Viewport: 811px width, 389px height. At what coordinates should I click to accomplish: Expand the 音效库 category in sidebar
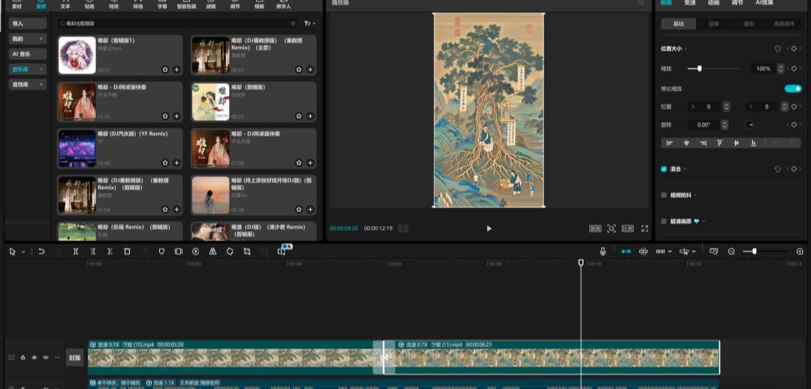[x=28, y=85]
